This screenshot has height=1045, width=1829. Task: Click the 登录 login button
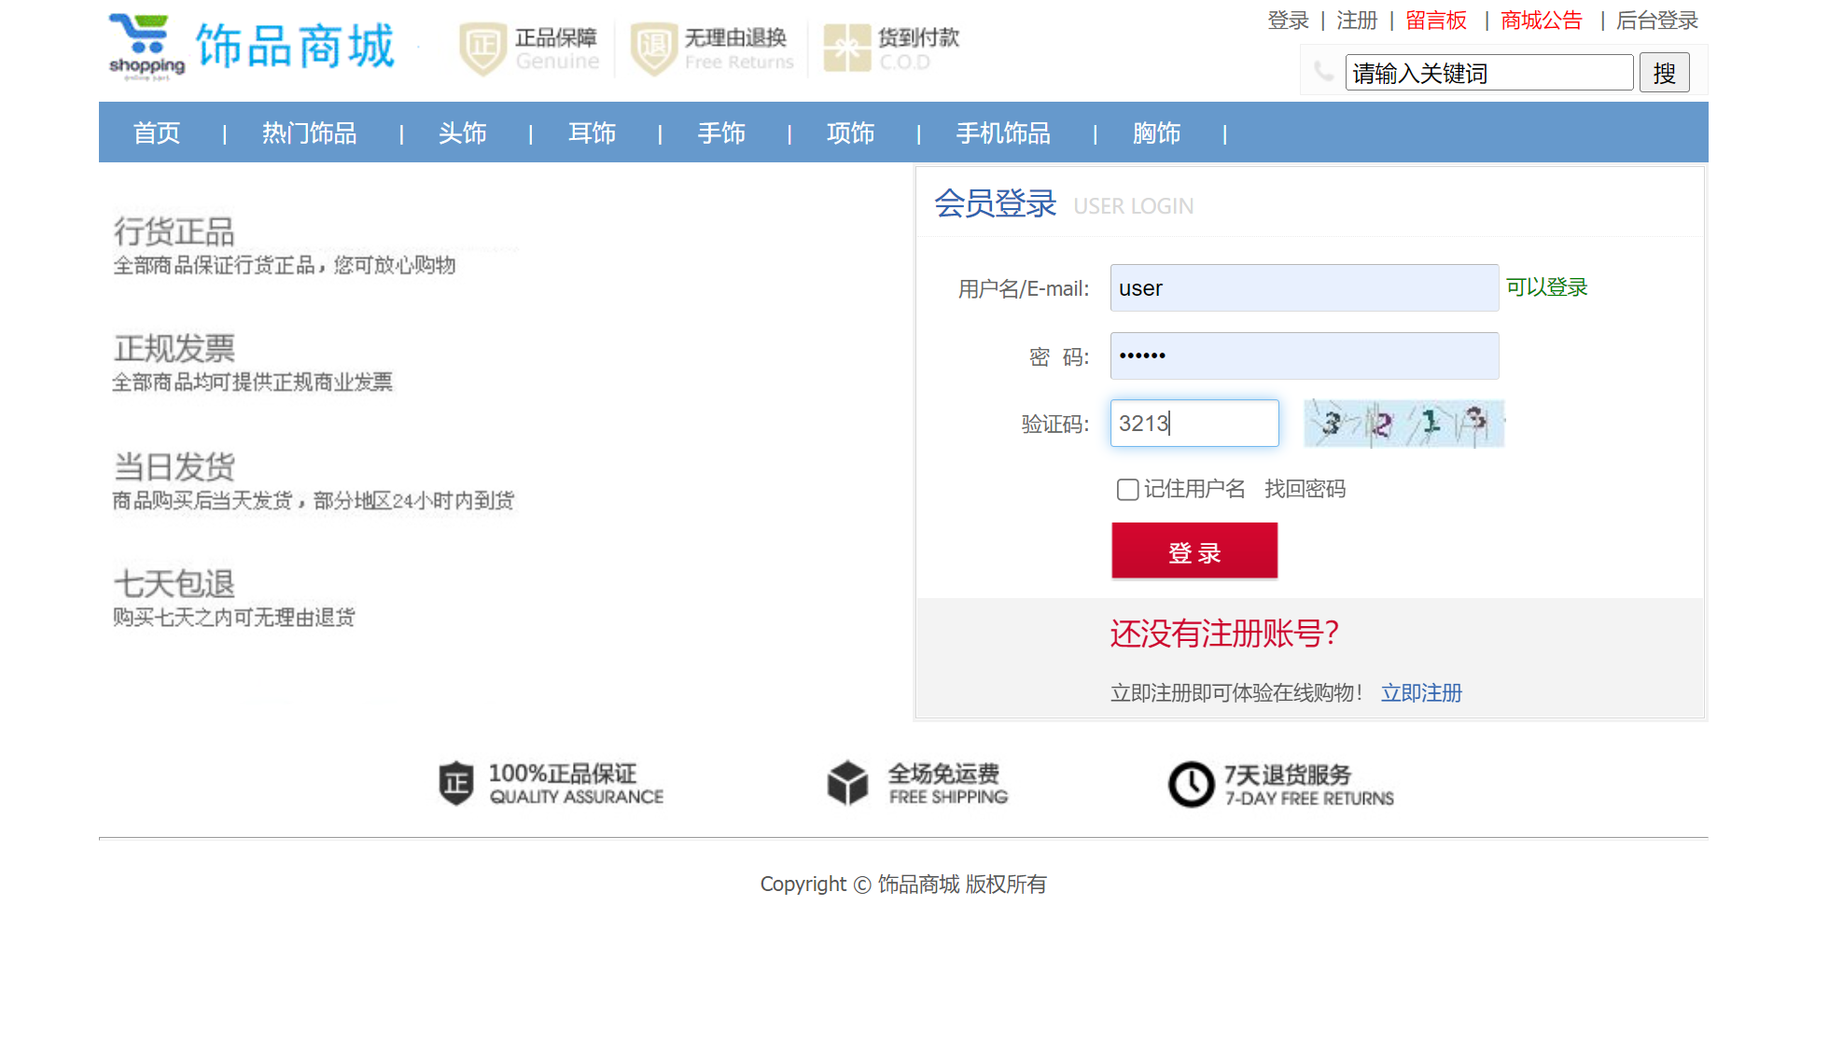[x=1194, y=550]
